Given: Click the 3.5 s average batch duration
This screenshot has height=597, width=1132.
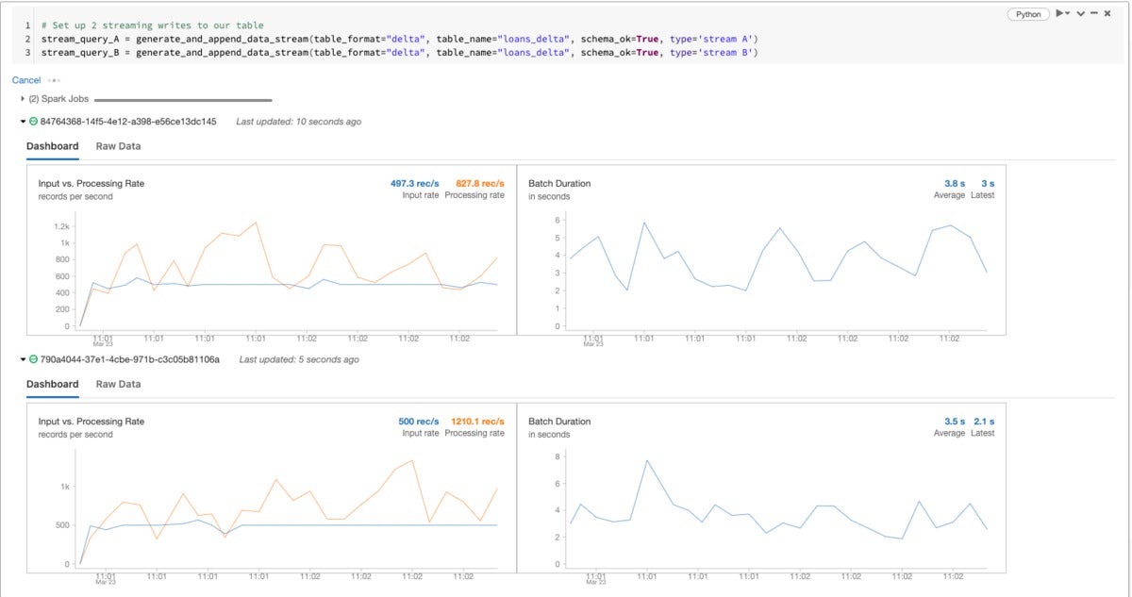Looking at the screenshot, I should pyautogui.click(x=955, y=421).
